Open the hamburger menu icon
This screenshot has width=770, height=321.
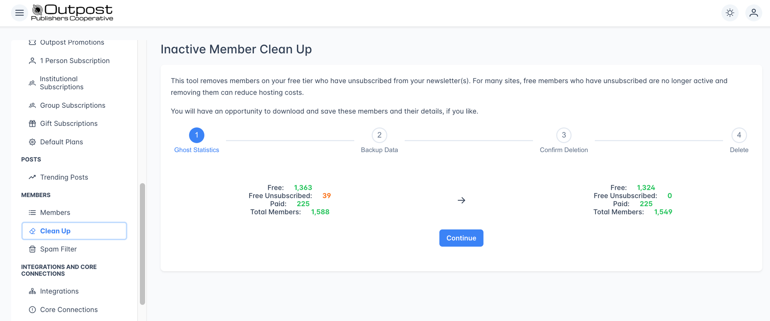[x=19, y=13]
